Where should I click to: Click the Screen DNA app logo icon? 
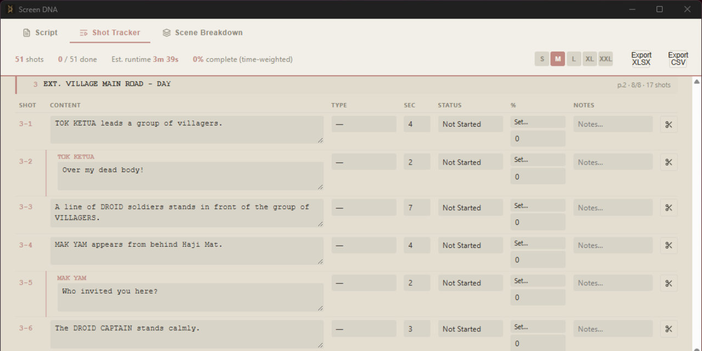pos(9,9)
